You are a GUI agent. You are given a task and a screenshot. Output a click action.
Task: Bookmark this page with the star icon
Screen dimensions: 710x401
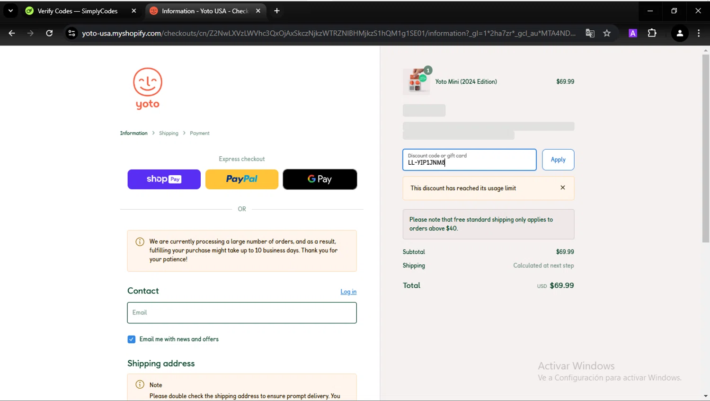tap(607, 33)
